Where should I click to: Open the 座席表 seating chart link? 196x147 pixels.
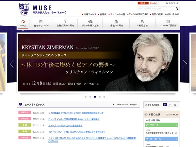click(x=102, y=14)
